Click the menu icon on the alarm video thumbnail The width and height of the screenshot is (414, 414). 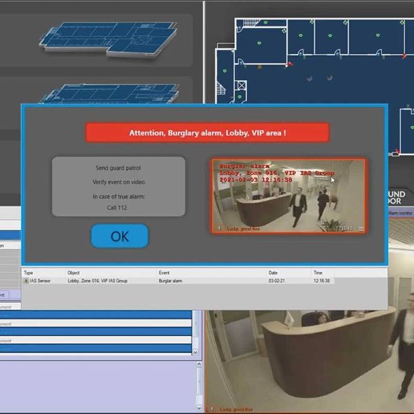360,228
